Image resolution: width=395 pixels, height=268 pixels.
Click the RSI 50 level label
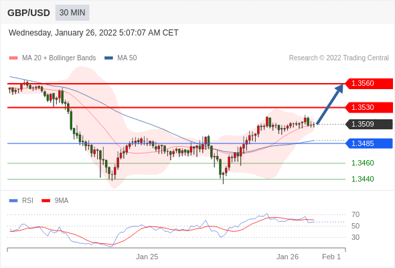tap(355, 226)
